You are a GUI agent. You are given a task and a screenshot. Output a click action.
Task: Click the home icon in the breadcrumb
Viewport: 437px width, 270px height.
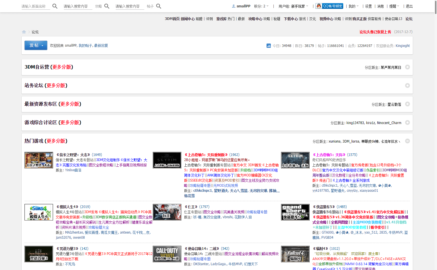(24, 32)
